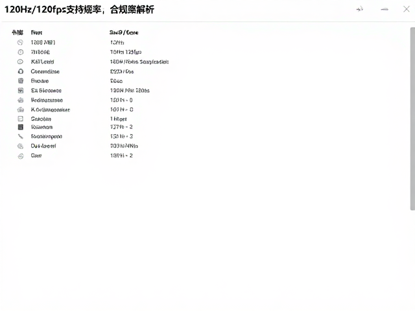The image size is (415, 311).
Task: Select the diagonal line icon beside 'Sooniarpenn'
Action: pos(20,137)
